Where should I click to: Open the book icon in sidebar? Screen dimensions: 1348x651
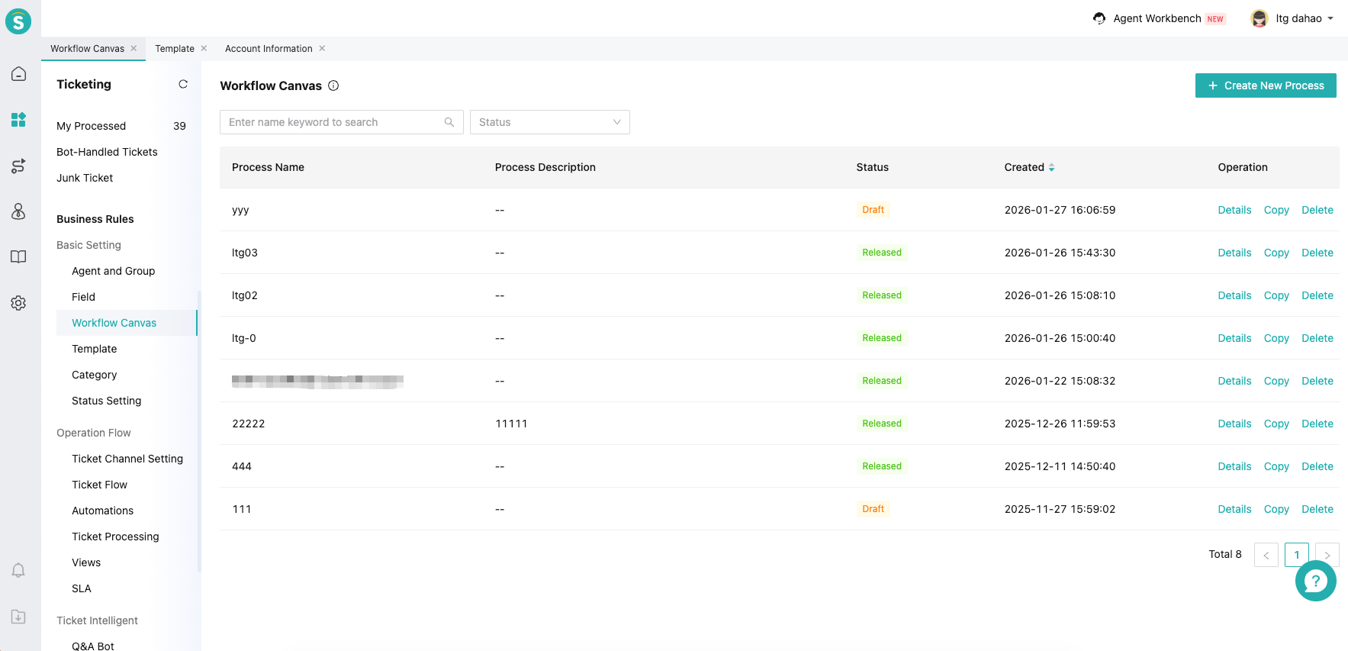point(18,257)
